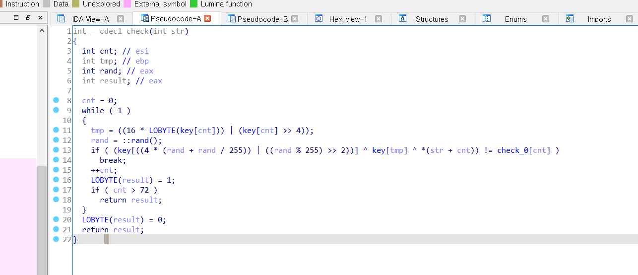The height and width of the screenshot is (275, 638).
Task: Close the Imports tab
Action: [630, 19]
